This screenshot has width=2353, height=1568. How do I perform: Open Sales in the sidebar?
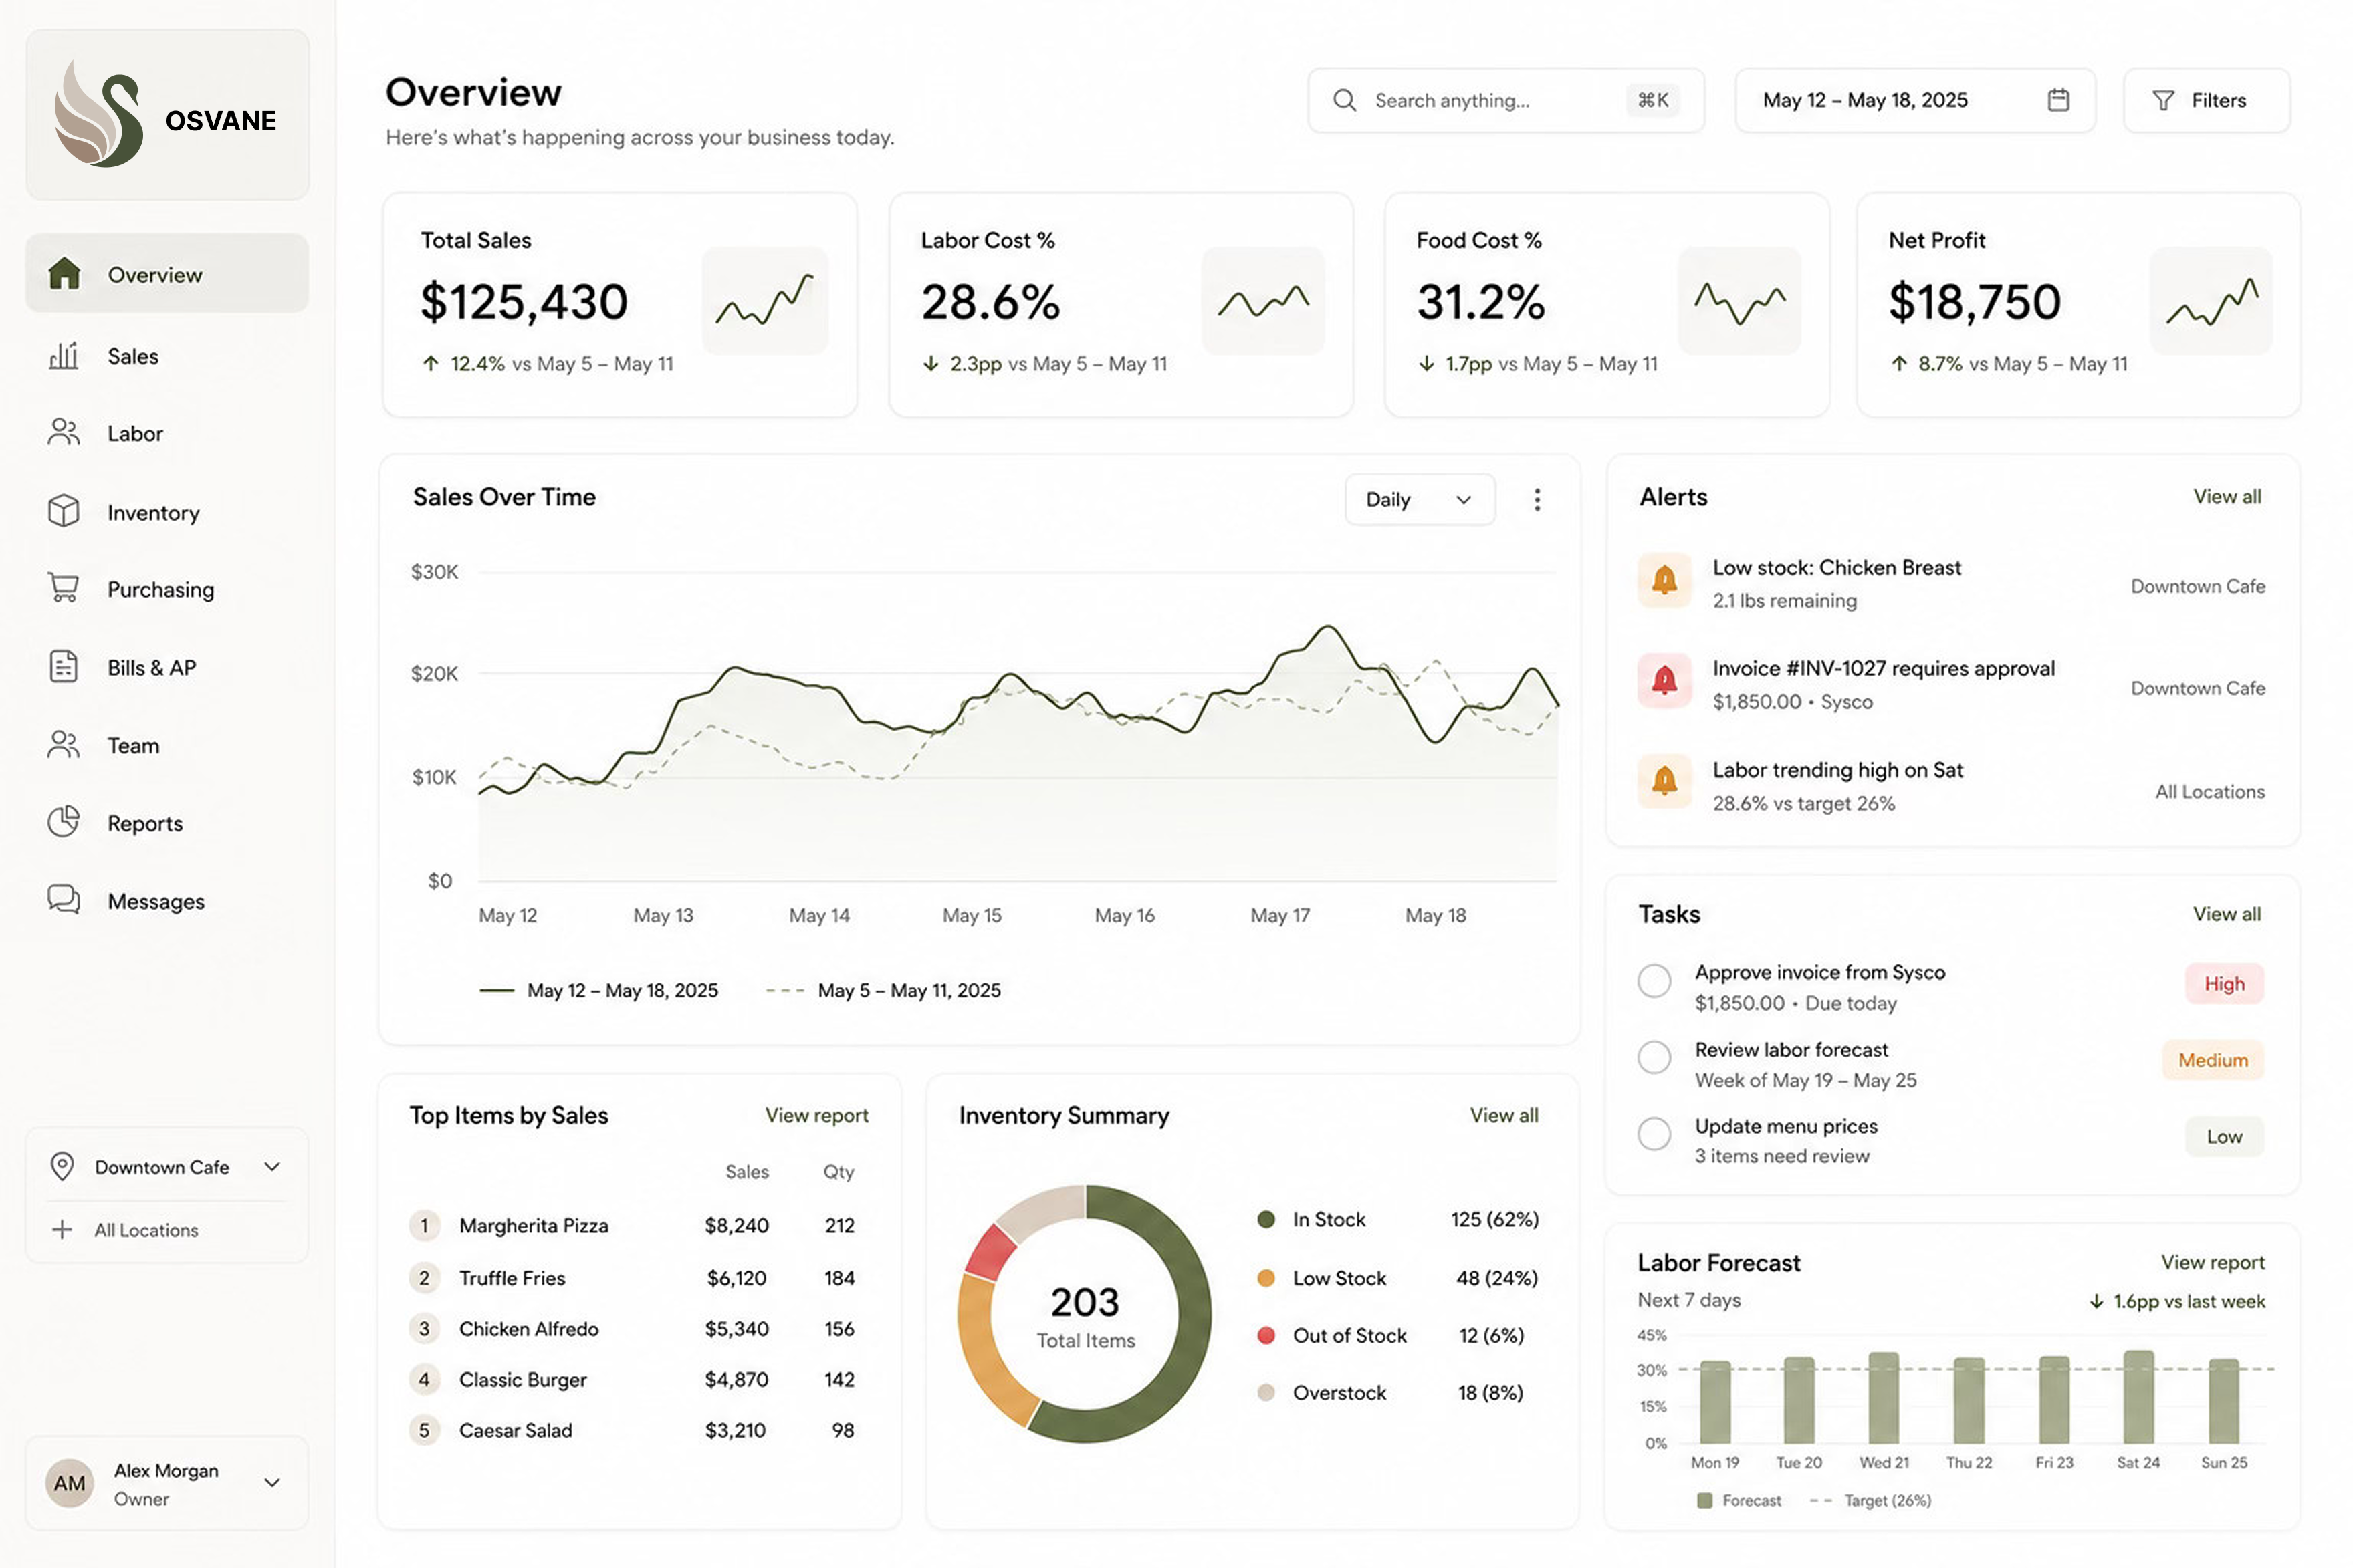pos(167,355)
